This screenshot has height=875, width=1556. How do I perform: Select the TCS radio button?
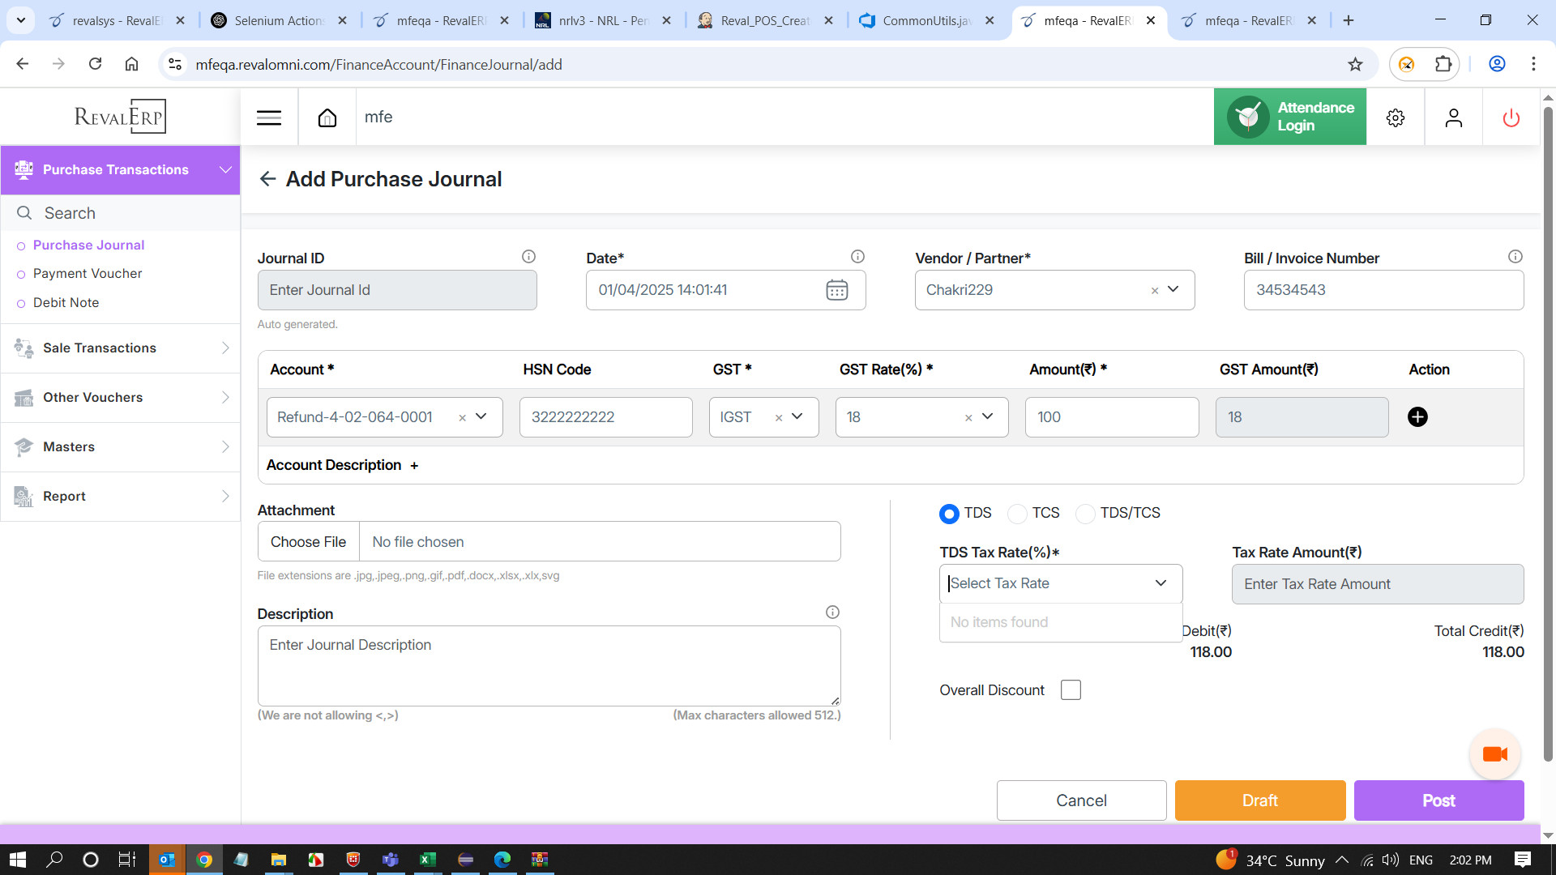[x=1017, y=514]
